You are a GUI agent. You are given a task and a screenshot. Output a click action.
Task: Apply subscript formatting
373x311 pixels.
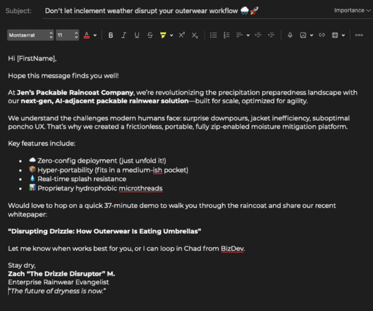pos(195,35)
